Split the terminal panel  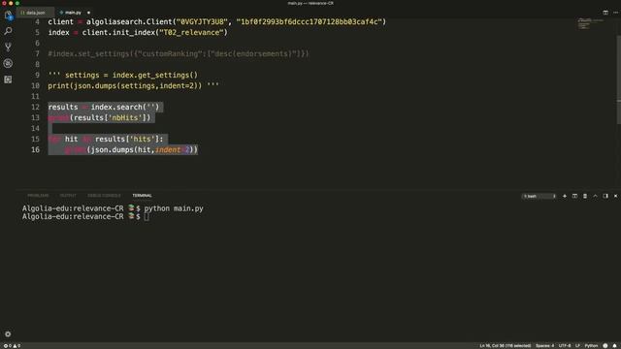574,196
